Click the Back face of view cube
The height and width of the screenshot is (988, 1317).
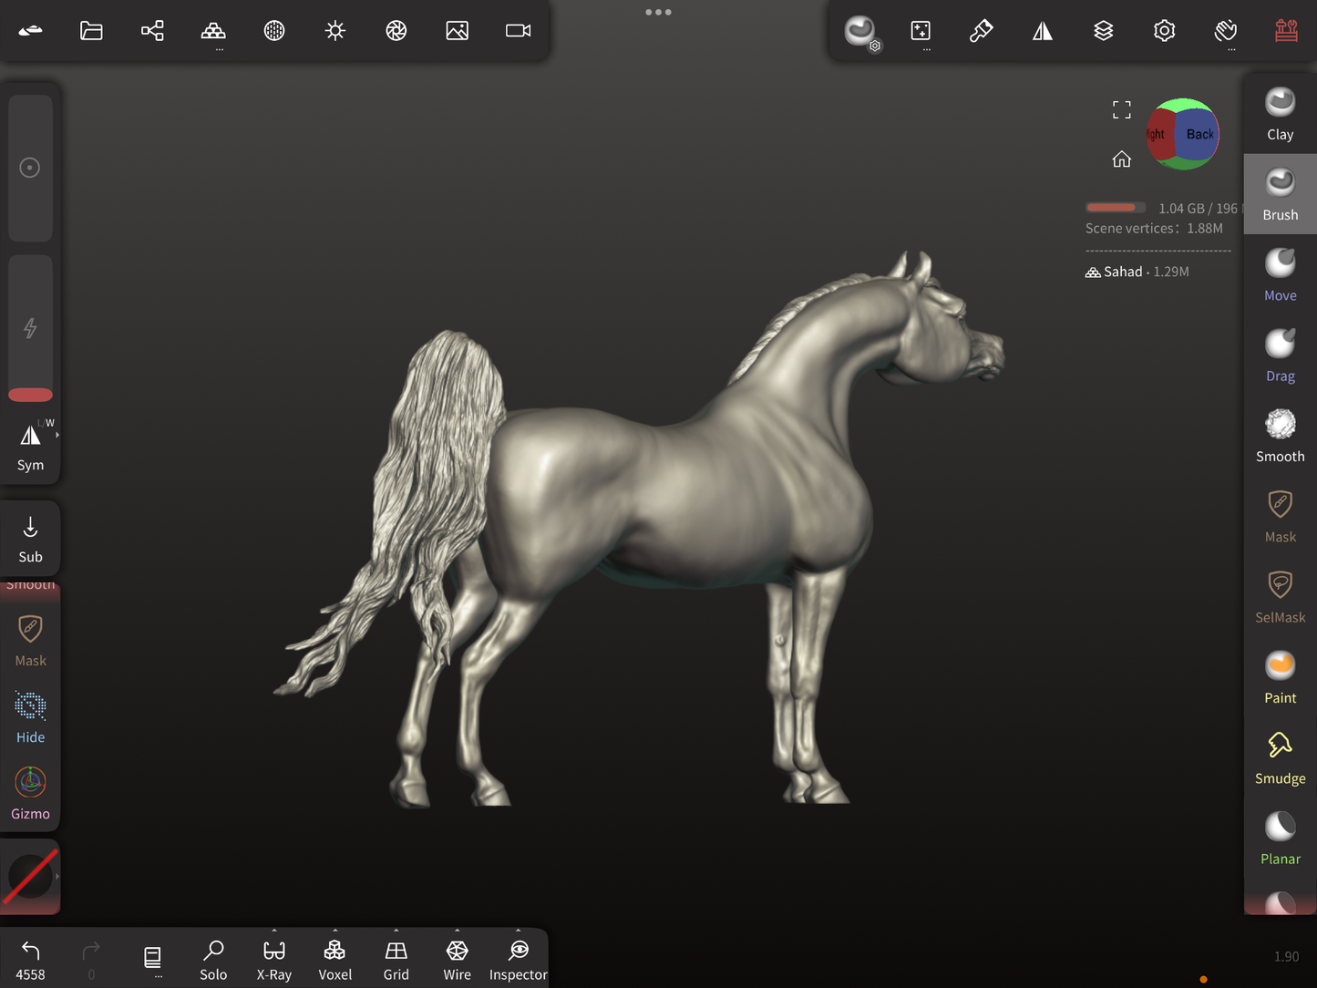click(x=1199, y=135)
